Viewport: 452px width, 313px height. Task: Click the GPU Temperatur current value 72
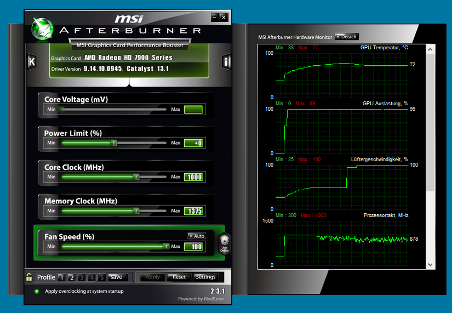(x=413, y=65)
